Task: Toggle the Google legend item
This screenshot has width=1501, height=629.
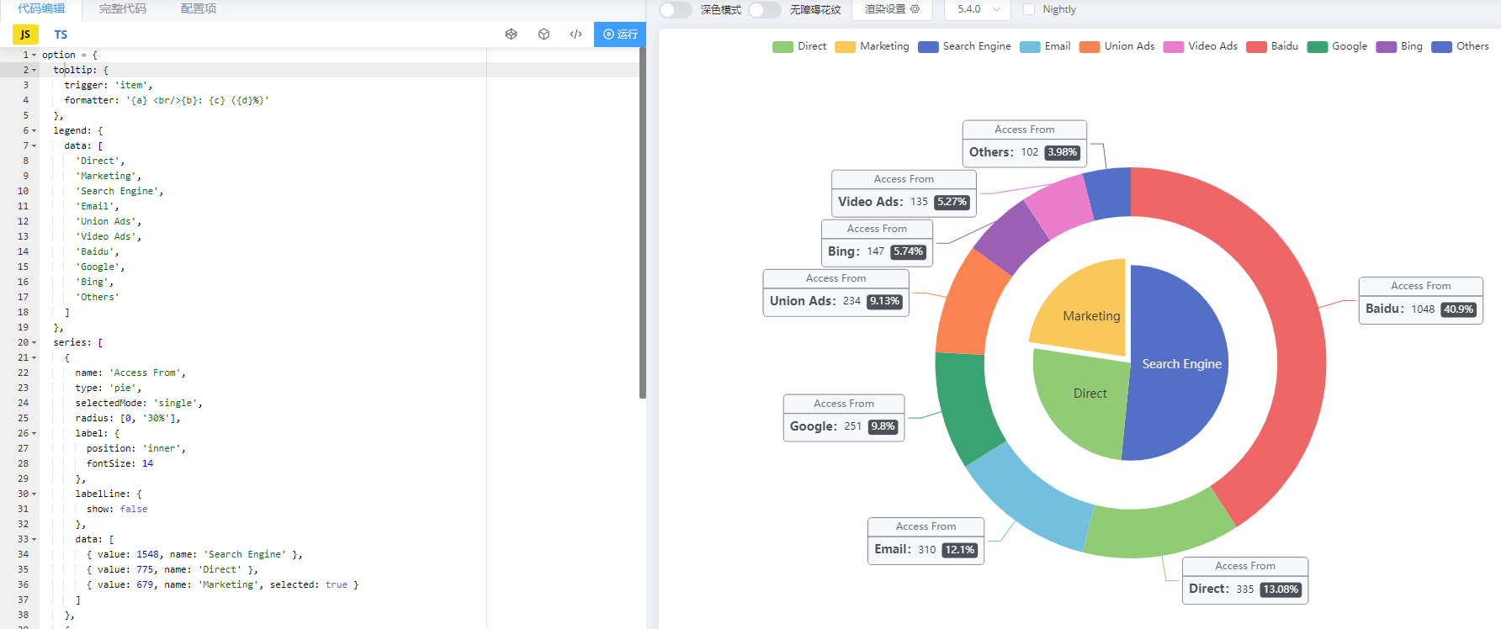Action: (x=1337, y=46)
